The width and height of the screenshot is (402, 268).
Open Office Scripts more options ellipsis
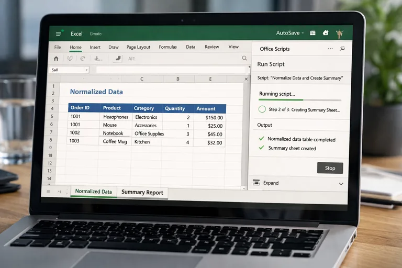tap(330, 49)
